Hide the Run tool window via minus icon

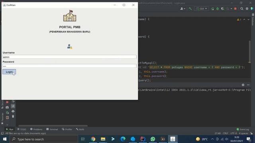pyautogui.click(x=248, y=85)
